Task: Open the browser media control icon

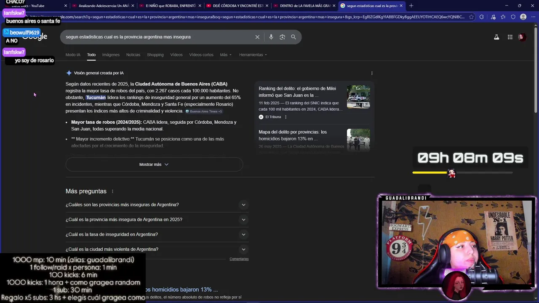Action: pyautogui.click(x=493, y=17)
